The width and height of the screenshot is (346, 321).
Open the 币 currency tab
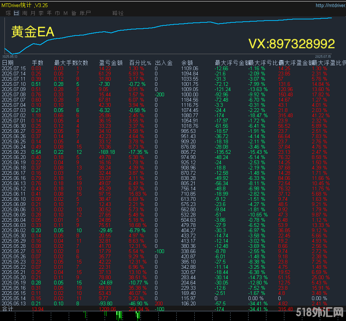click(58, 13)
